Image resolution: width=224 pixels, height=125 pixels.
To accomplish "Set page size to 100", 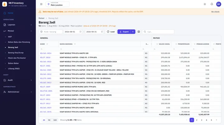I will (55, 120).
